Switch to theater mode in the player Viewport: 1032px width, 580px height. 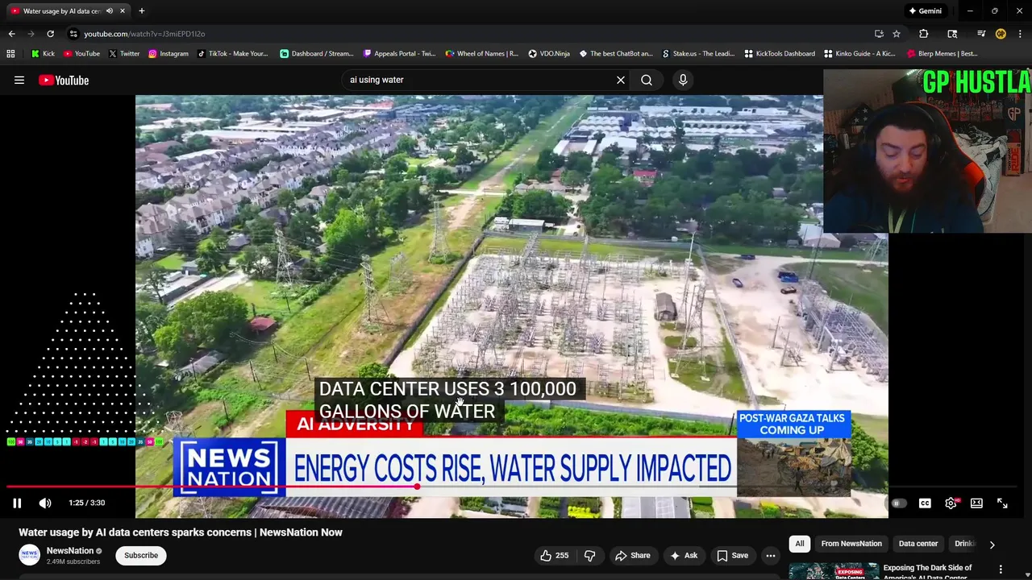976,503
